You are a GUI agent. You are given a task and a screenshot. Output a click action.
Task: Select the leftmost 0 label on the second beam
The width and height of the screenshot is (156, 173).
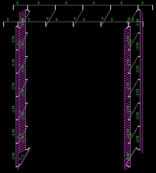tap(8, 20)
